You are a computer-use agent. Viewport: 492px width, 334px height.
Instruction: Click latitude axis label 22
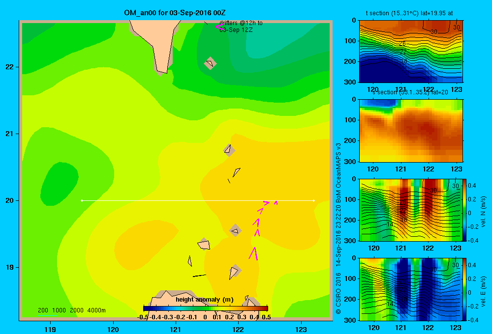coord(9,67)
